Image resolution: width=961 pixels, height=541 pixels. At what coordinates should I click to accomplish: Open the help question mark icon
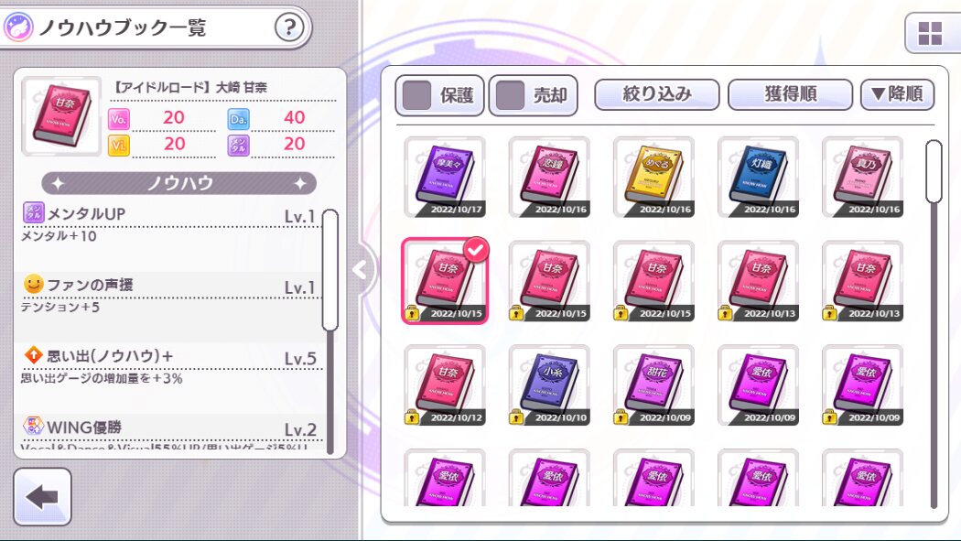289,27
